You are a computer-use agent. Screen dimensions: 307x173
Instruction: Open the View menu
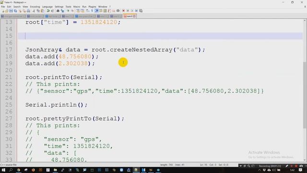[25, 7]
